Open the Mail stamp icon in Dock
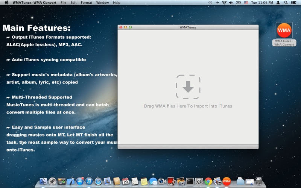Screen dimensions: 301x188 [107, 181]
